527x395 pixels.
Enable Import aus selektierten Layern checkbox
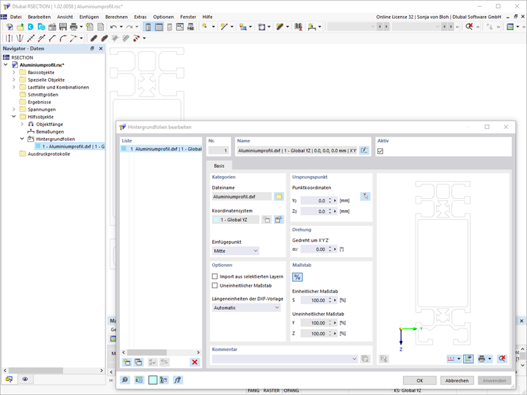(x=215, y=276)
